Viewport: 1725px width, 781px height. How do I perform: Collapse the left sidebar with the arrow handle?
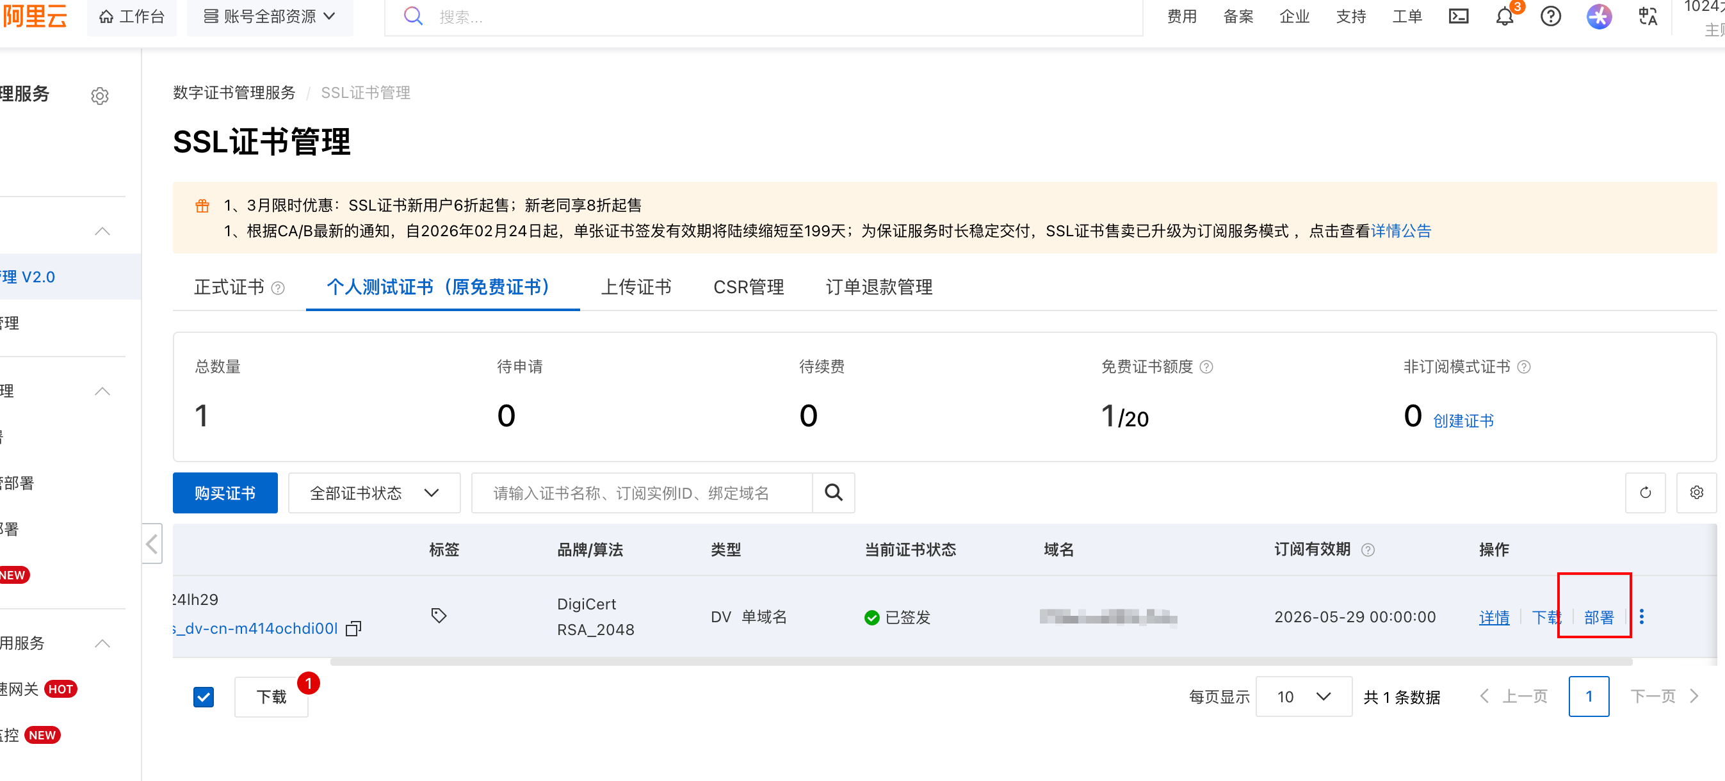pos(152,543)
